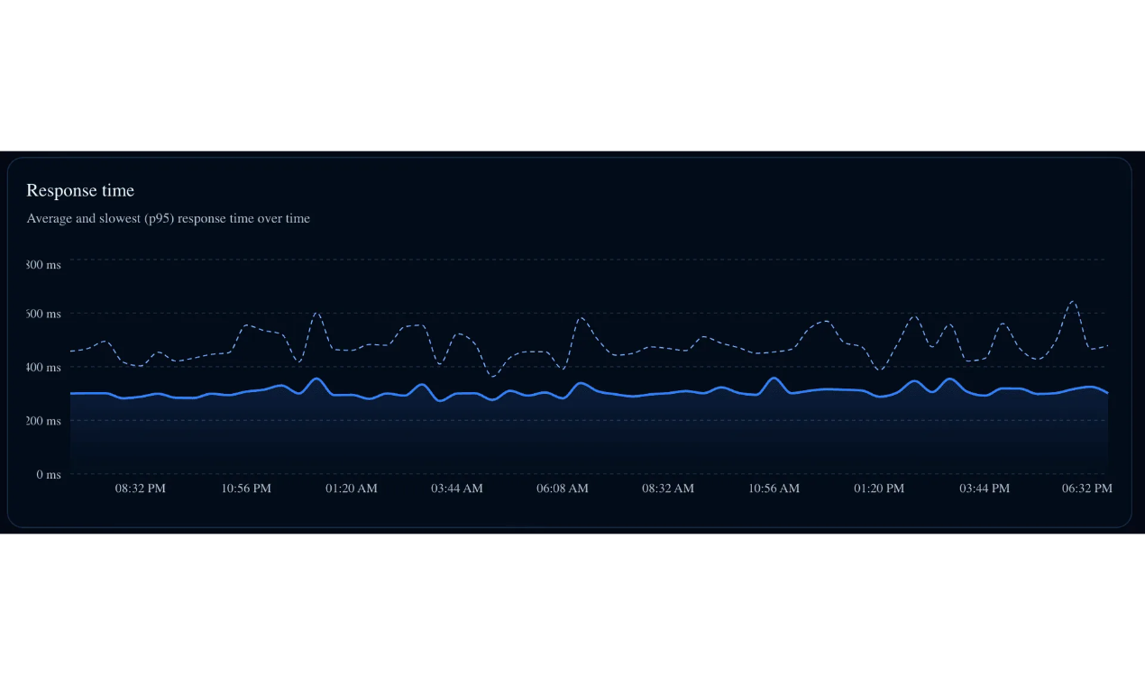The width and height of the screenshot is (1145, 685).
Task: Click the "06:08 AM" time axis label
Action: click(x=563, y=489)
